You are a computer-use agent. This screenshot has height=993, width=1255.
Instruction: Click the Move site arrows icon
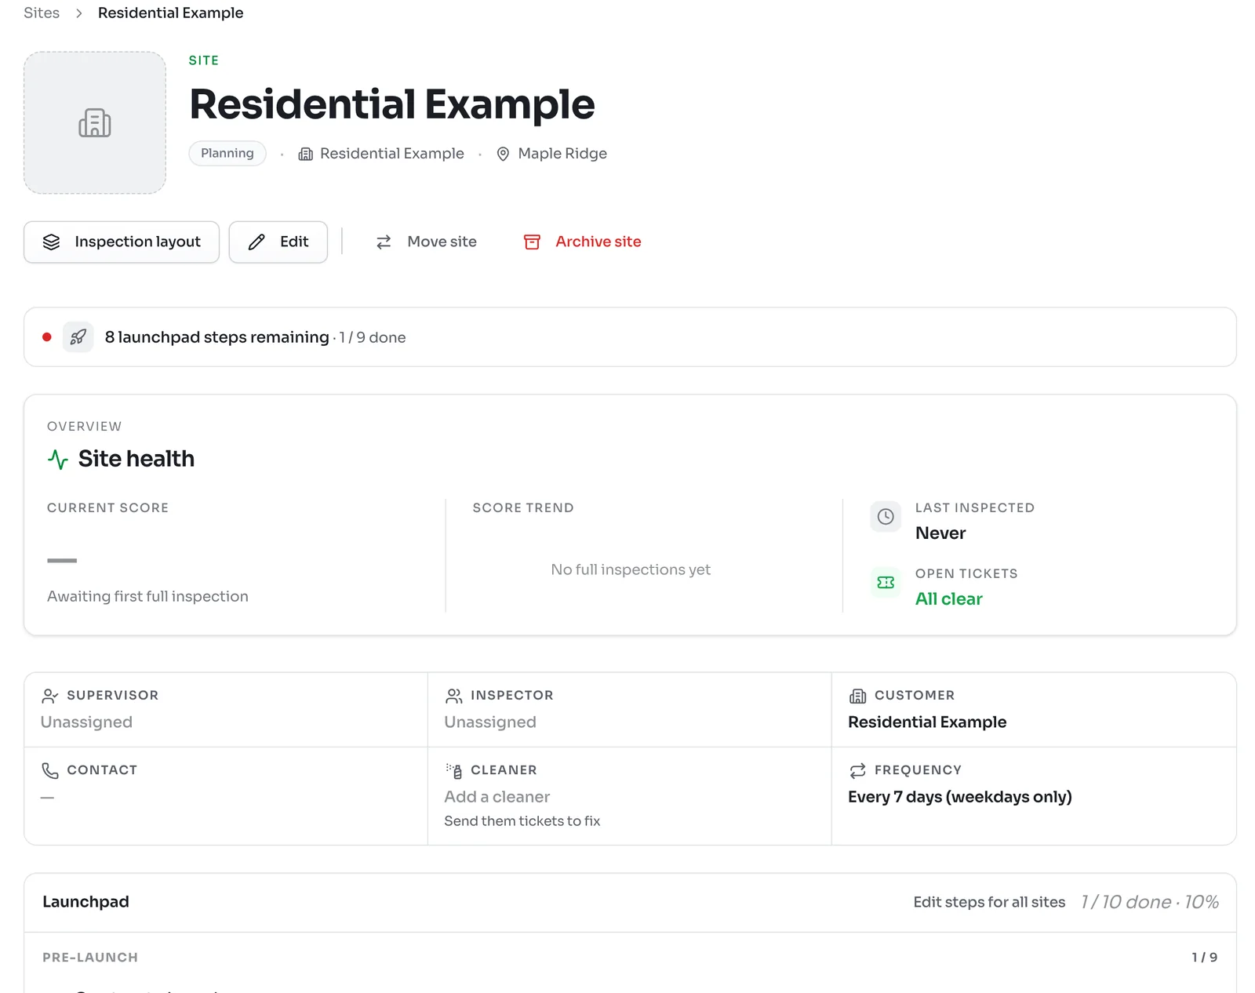[x=384, y=242]
